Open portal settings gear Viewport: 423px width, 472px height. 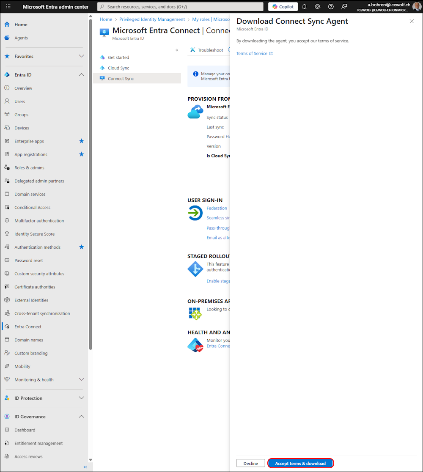click(x=318, y=7)
